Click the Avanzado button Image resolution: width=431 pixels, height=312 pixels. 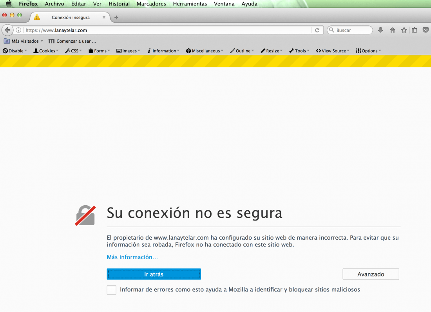[371, 274]
